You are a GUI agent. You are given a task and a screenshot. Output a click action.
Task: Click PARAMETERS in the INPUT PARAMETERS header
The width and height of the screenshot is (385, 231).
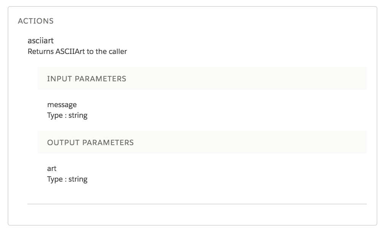(x=100, y=79)
